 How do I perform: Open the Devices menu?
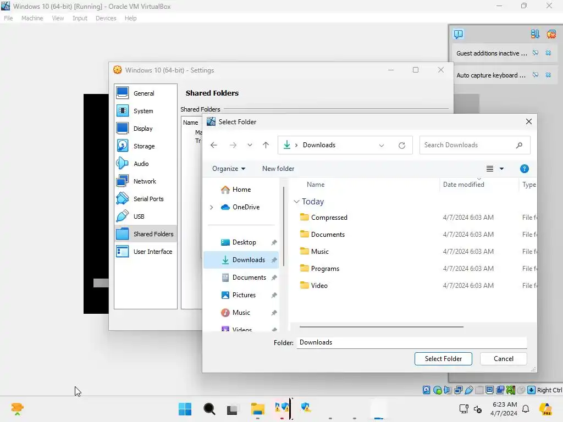106,18
